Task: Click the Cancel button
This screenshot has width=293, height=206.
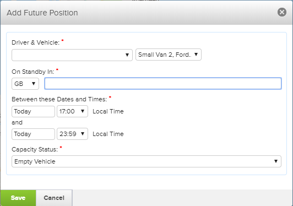Action: coord(54,198)
